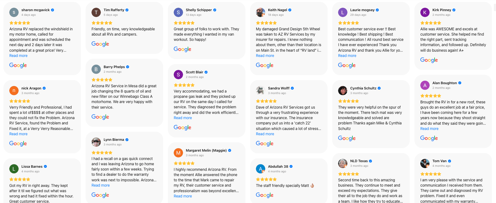The width and height of the screenshot is (496, 203).
Task: Expand Scott Blair's full review text
Action: tap(183, 118)
